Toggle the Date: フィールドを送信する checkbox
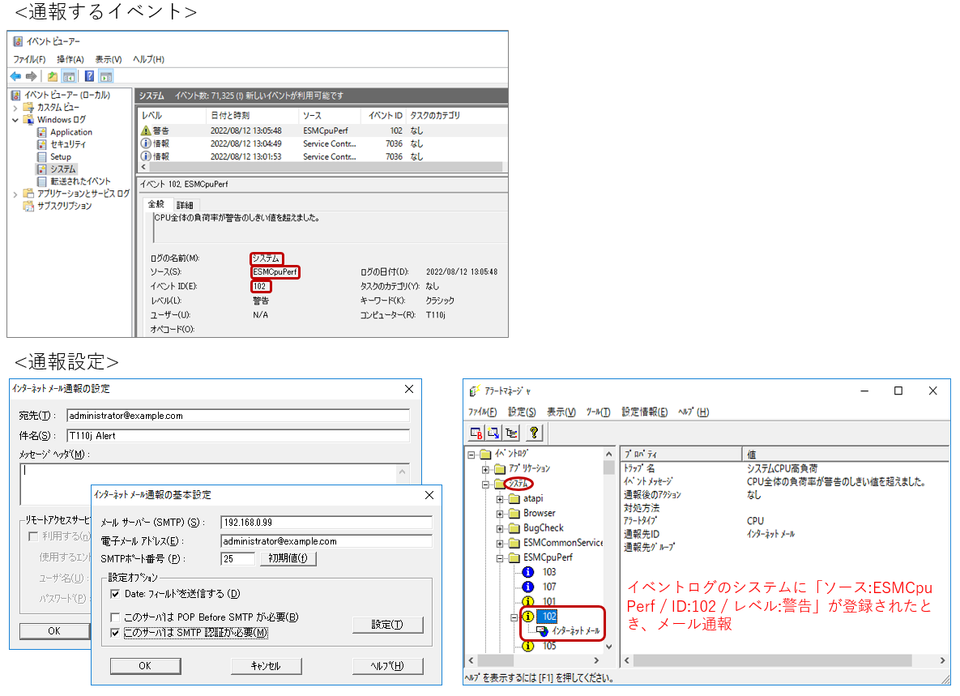Image resolution: width=960 pixels, height=696 pixels. pyautogui.click(x=115, y=594)
